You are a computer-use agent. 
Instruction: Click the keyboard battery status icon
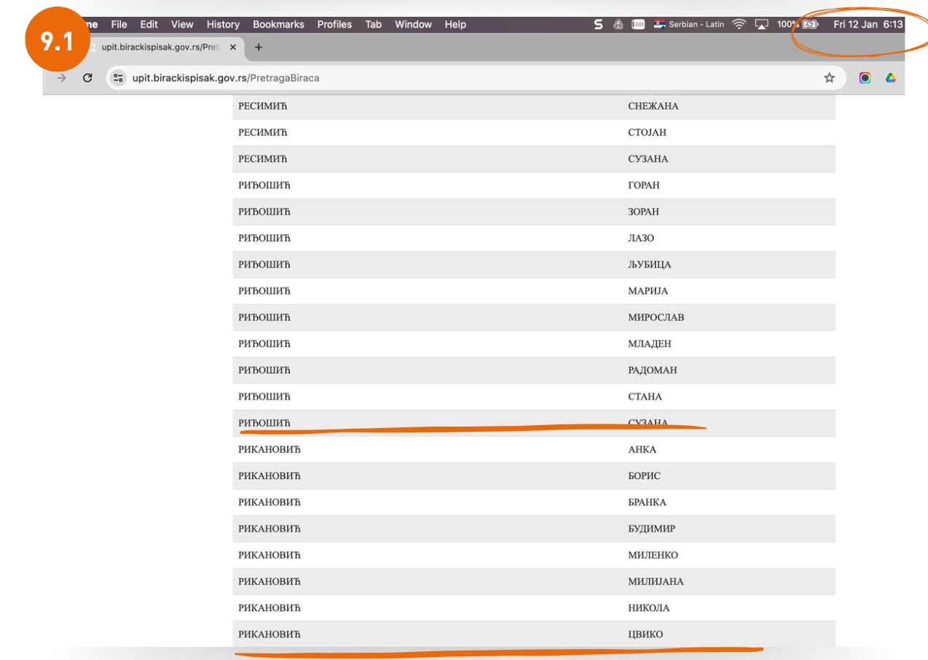click(x=639, y=24)
